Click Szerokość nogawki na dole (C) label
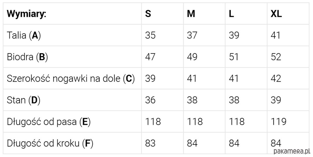The width and height of the screenshot is (313, 157). click(x=71, y=78)
